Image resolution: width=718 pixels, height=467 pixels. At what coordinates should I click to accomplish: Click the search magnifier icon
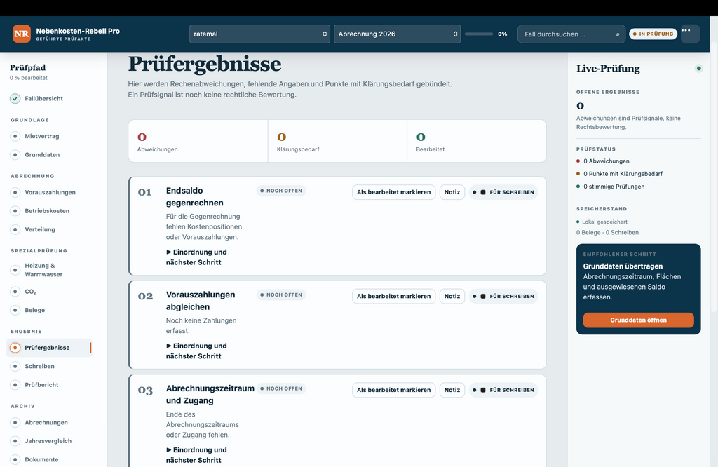(617, 34)
